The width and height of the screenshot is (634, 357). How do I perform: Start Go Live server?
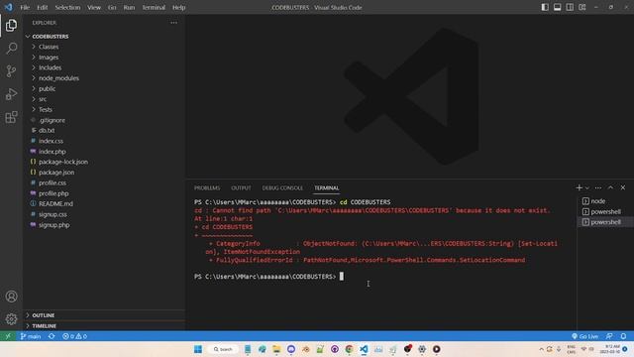click(x=584, y=336)
